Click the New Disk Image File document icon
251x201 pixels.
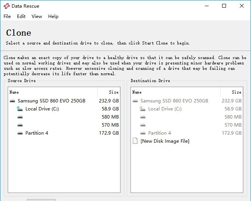(x=135, y=141)
